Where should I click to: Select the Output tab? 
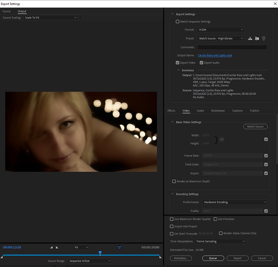(22, 11)
